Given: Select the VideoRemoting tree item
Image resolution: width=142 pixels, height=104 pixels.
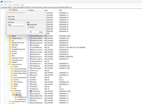Looking at the screenshot, I should [x=22, y=99].
